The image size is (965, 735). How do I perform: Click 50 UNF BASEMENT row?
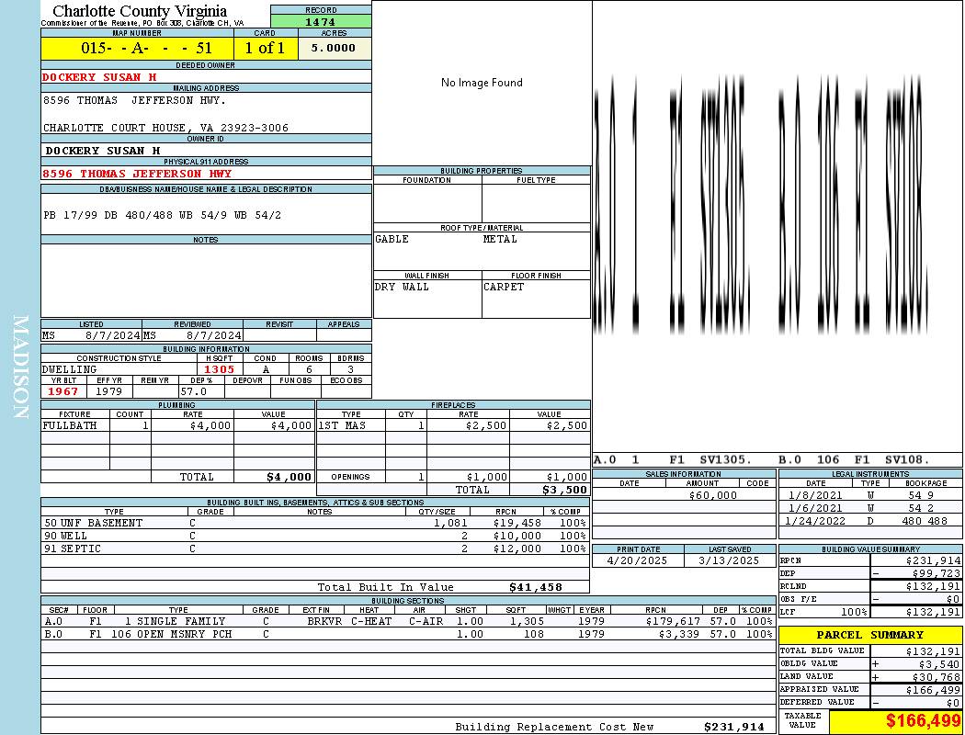[315, 523]
